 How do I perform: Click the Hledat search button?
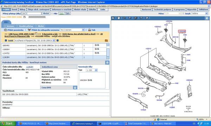(x=46, y=13)
